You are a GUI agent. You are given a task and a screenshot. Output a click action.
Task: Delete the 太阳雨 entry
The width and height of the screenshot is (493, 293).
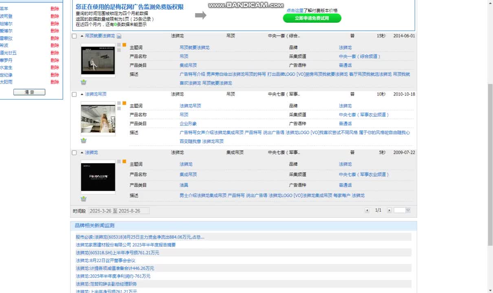click(x=55, y=82)
